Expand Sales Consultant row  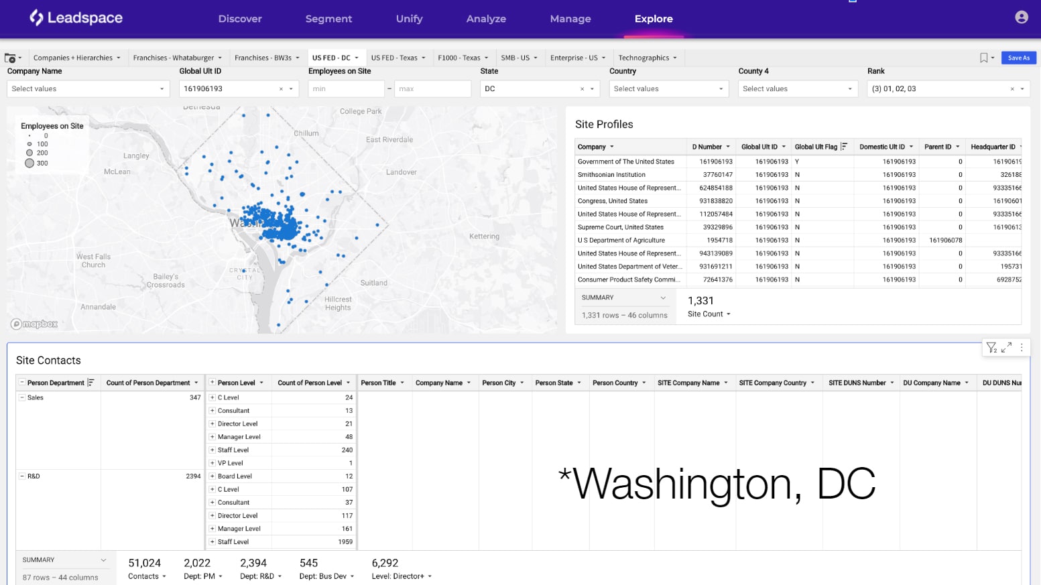[x=212, y=411]
